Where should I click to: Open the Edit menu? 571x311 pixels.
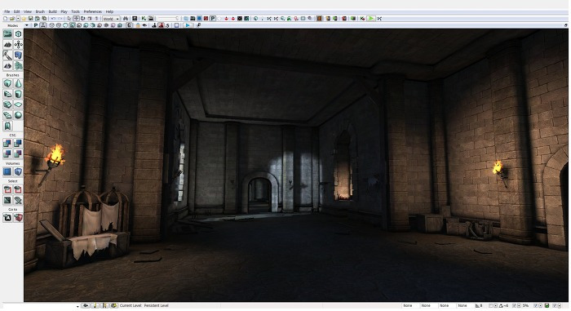coord(17,11)
